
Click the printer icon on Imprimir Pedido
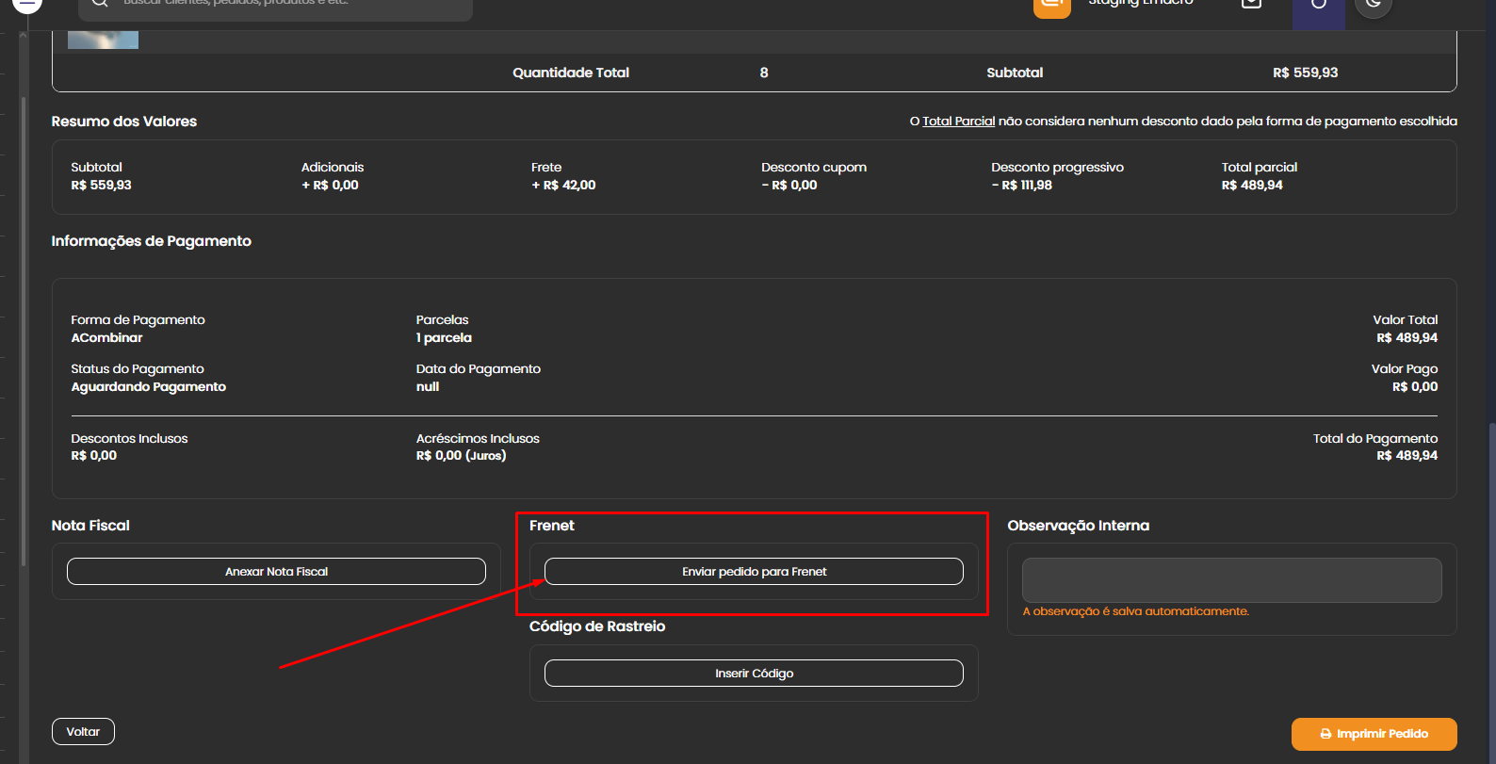(x=1325, y=734)
